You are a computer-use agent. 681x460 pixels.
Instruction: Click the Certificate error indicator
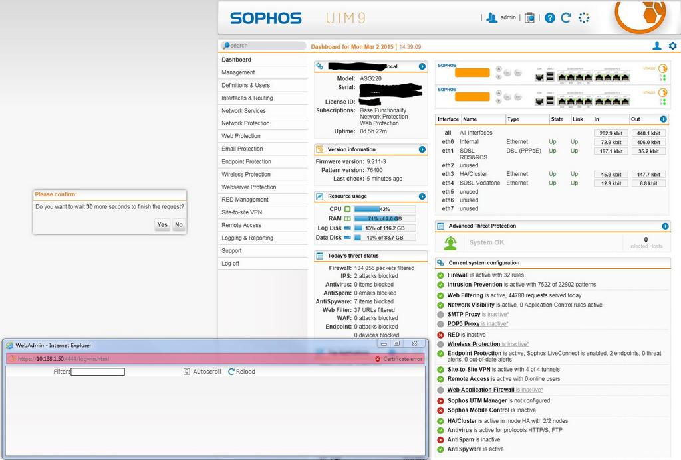(399, 359)
